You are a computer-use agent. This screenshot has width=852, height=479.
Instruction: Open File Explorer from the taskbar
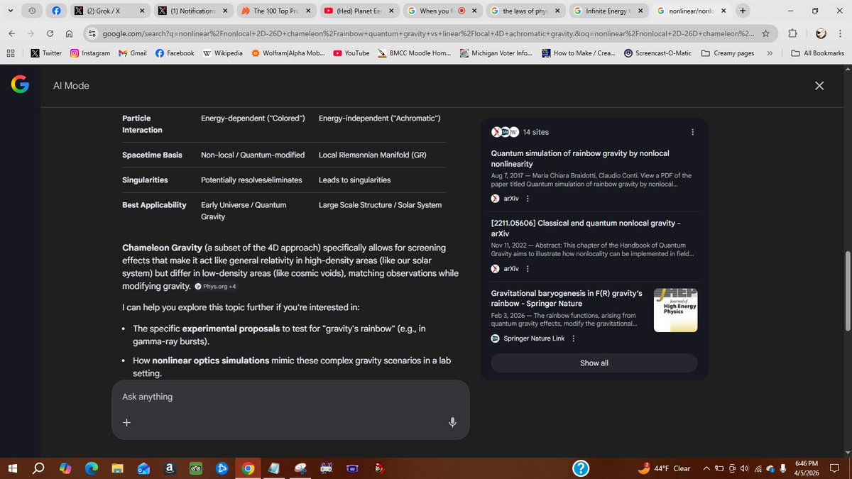pyautogui.click(x=118, y=468)
